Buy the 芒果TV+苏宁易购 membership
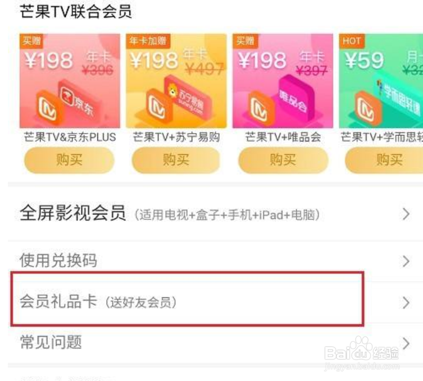 click(176, 159)
